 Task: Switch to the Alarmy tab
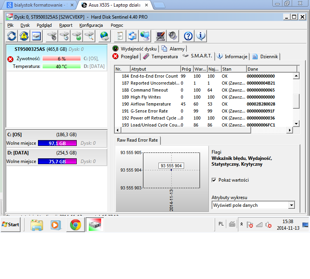(173, 49)
